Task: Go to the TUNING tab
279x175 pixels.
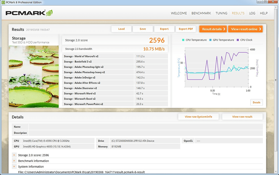Action: [221, 13]
